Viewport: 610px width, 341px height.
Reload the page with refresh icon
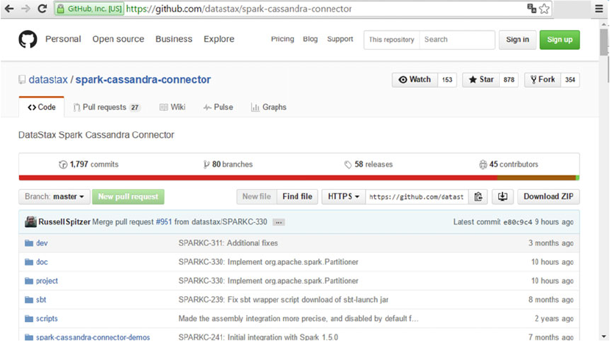(x=43, y=9)
